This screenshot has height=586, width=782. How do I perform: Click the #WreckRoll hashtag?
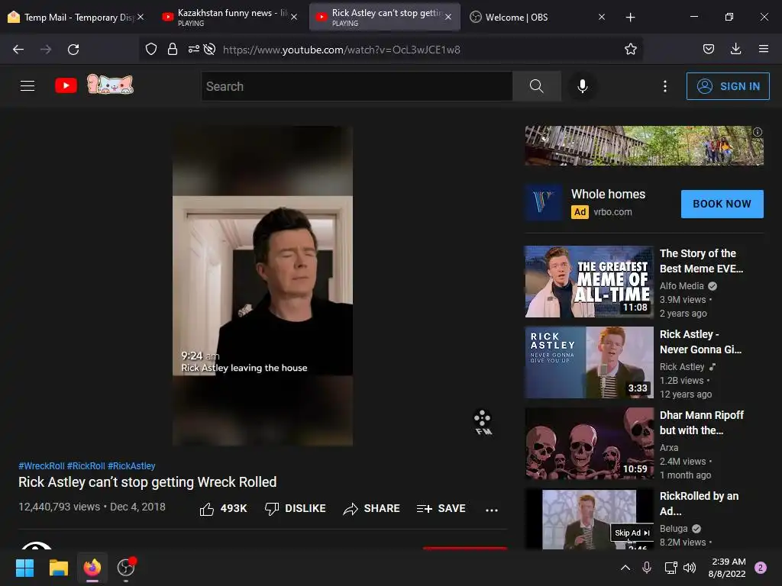click(x=41, y=466)
